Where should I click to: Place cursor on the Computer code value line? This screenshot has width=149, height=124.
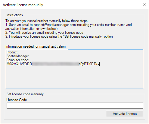(x=53, y=64)
